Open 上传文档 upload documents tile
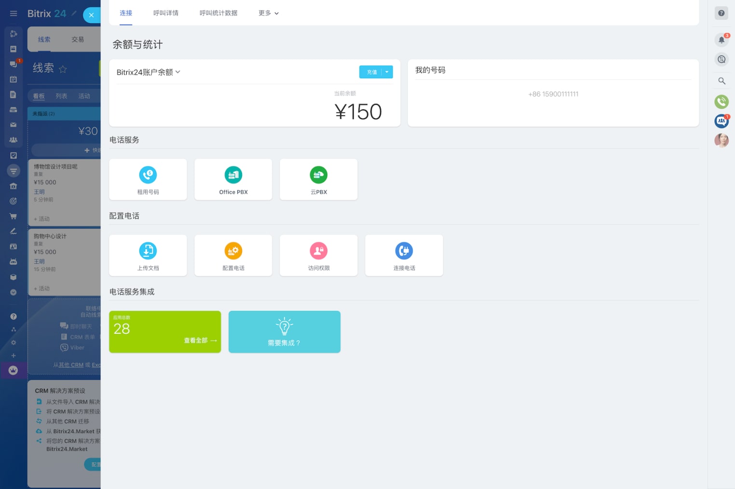The width and height of the screenshot is (735, 489). coord(148,256)
